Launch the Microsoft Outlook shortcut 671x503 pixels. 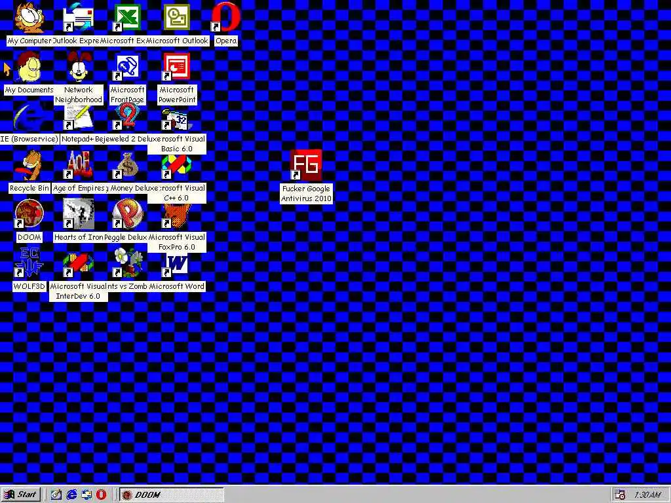pyautogui.click(x=176, y=18)
